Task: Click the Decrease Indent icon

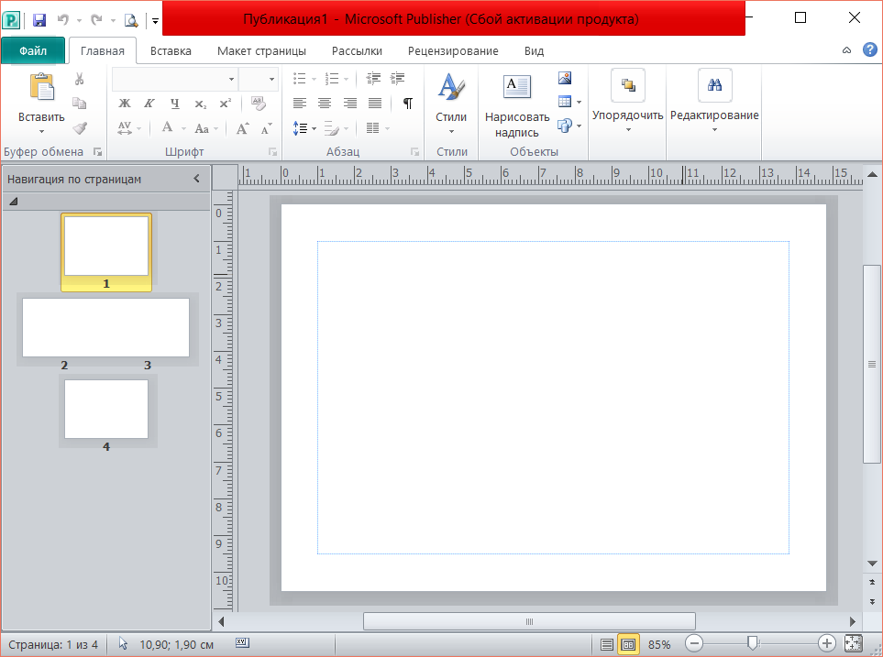Action: (x=373, y=79)
